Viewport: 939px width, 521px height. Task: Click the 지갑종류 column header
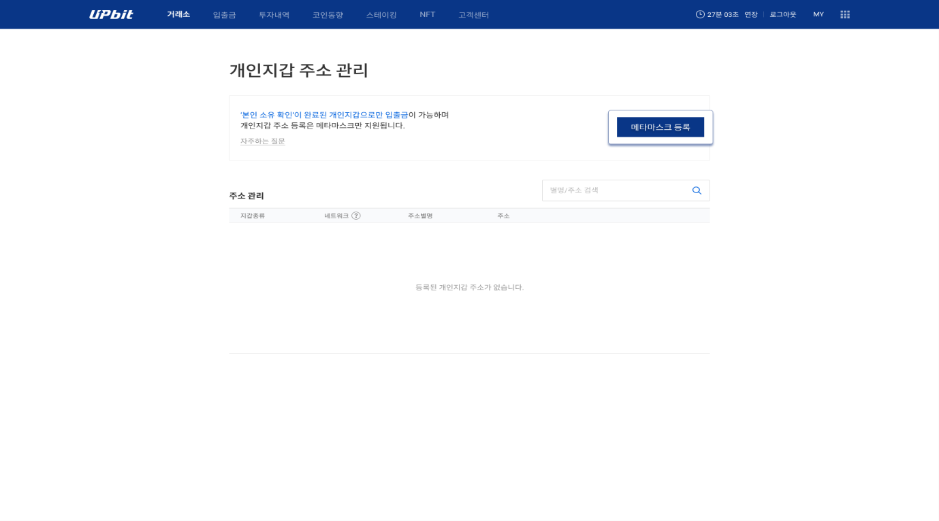click(253, 216)
